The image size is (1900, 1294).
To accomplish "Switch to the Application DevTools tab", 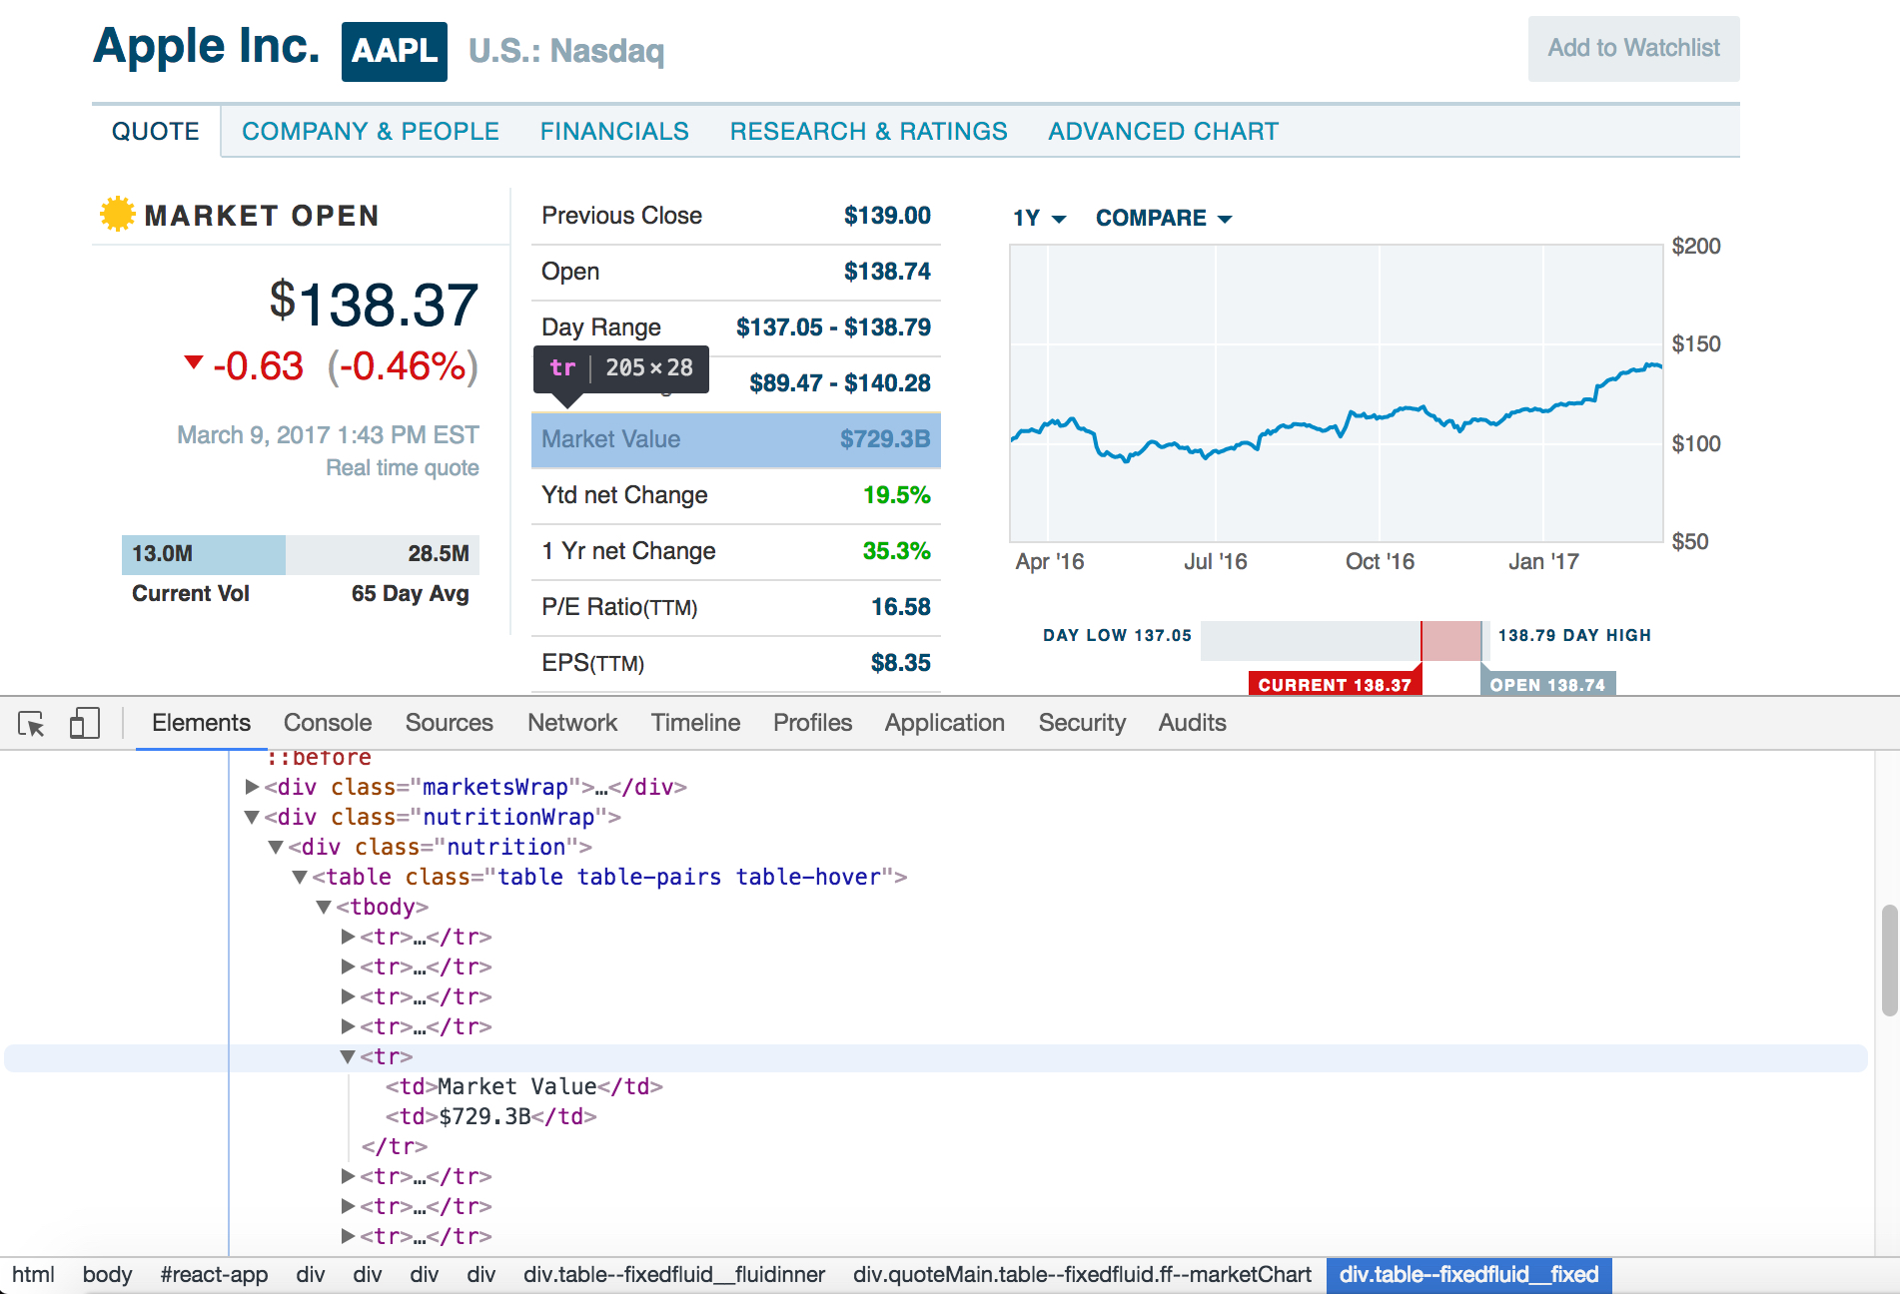I will (945, 723).
